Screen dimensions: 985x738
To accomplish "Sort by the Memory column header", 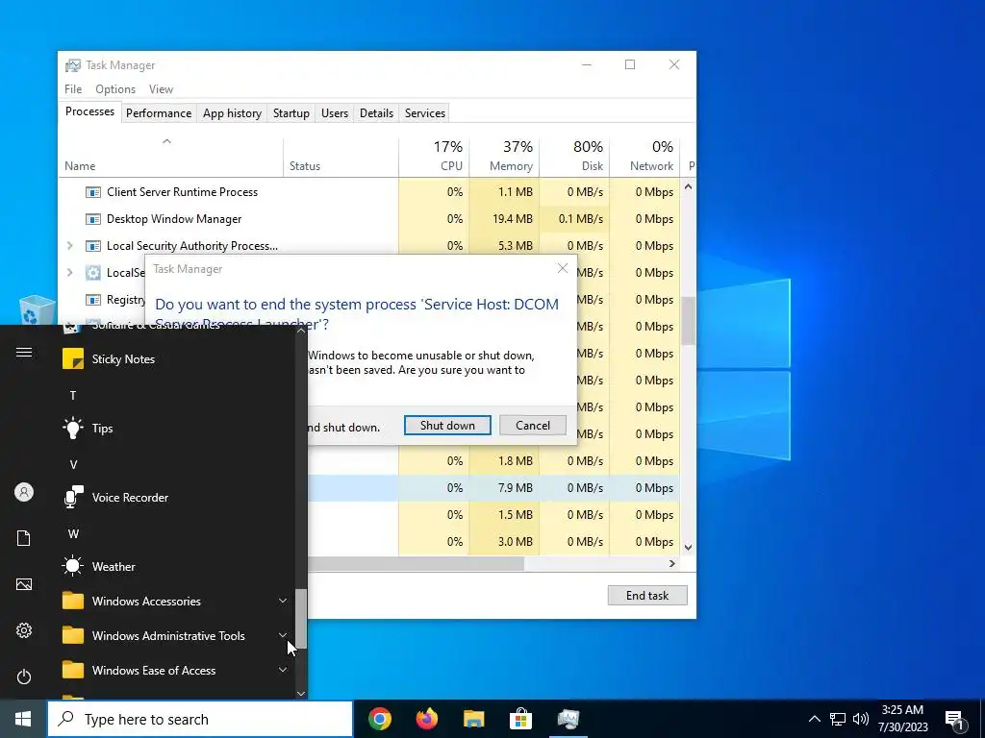I will (504, 157).
